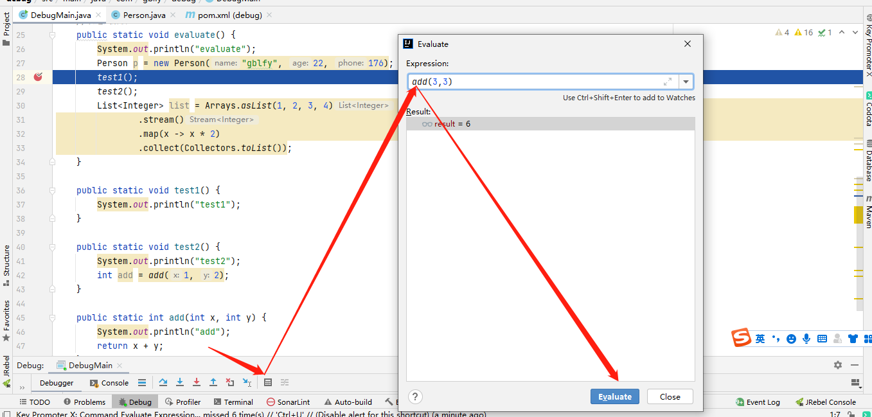Click the Evaluate button

pyautogui.click(x=615, y=396)
